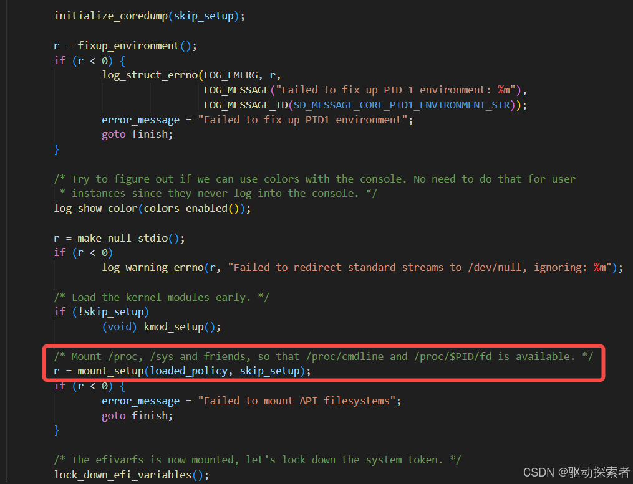
Task: Click "Failed to mount API filesystems" string
Action: coord(296,401)
